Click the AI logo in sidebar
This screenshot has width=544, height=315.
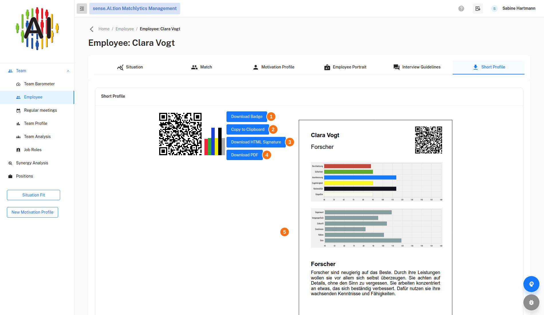click(37, 29)
